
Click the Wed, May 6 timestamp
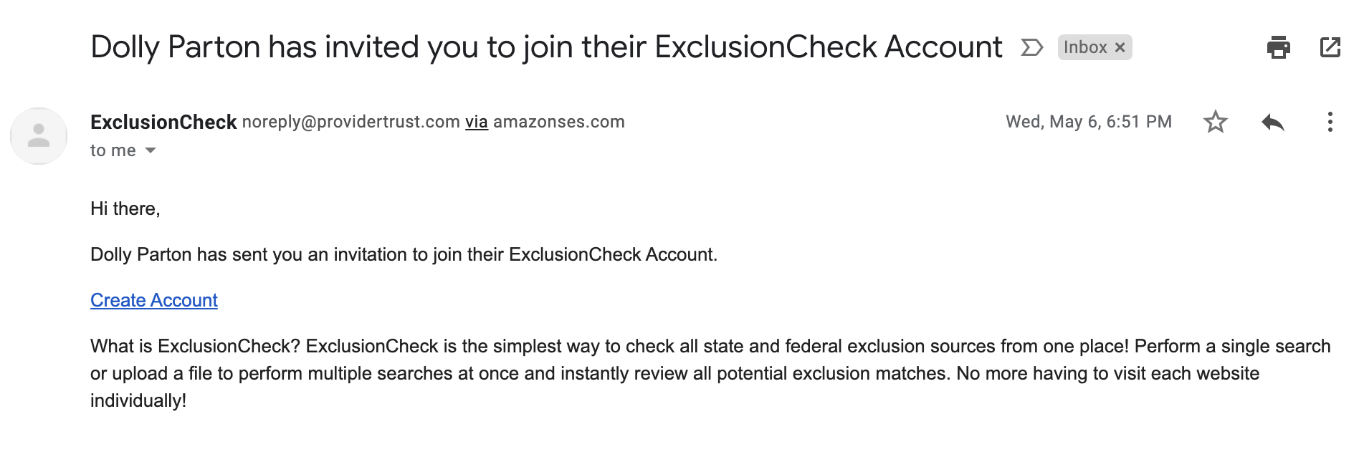pos(1088,122)
